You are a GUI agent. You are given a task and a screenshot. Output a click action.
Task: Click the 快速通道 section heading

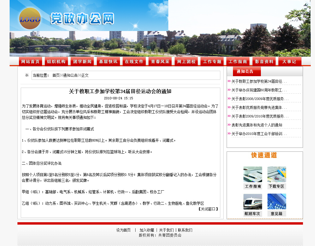(264, 155)
